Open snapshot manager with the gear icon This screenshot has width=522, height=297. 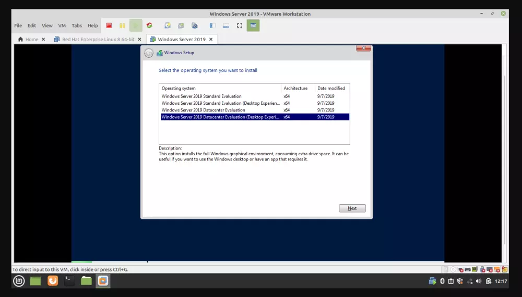tap(194, 26)
